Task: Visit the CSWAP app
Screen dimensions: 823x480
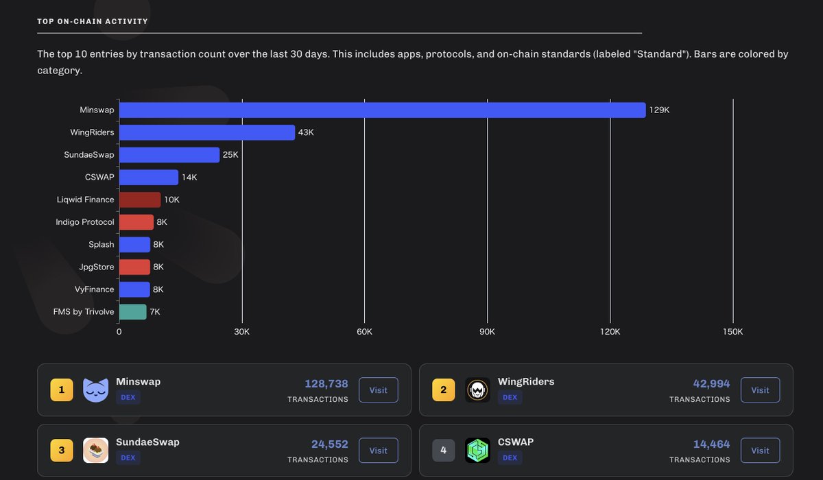Action: coord(760,451)
